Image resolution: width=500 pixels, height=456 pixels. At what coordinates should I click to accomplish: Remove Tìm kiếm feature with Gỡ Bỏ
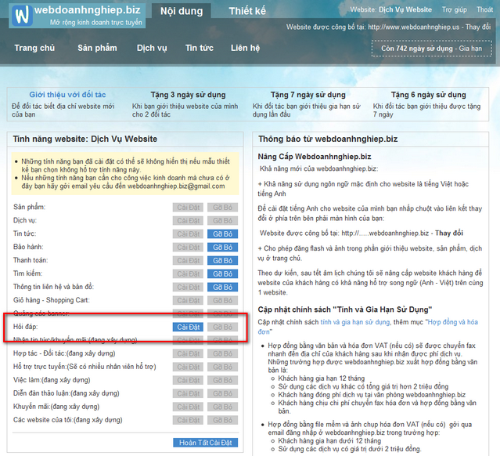(x=222, y=274)
